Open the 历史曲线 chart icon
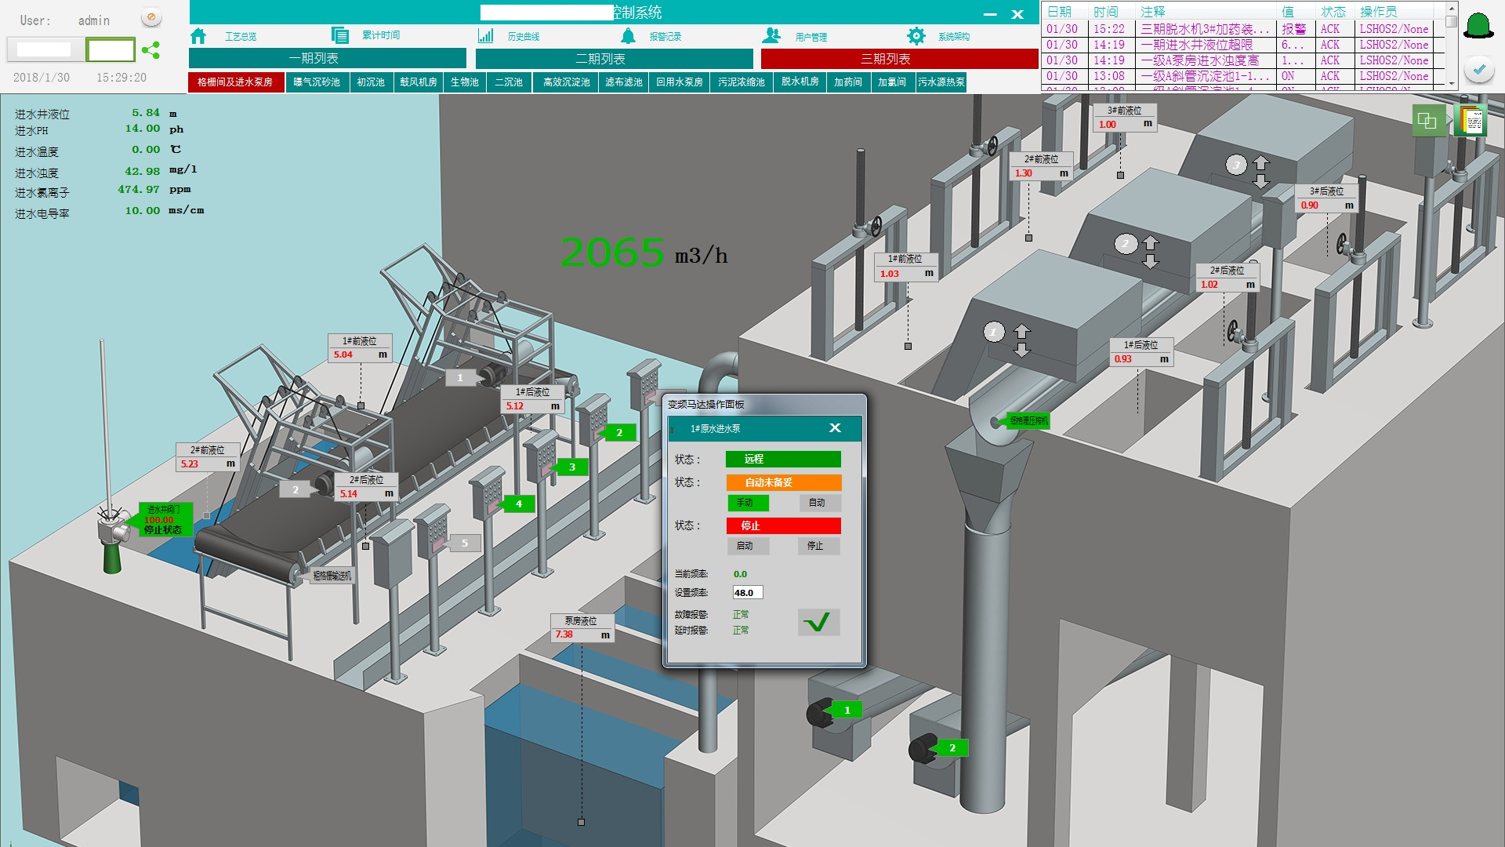 [x=486, y=36]
